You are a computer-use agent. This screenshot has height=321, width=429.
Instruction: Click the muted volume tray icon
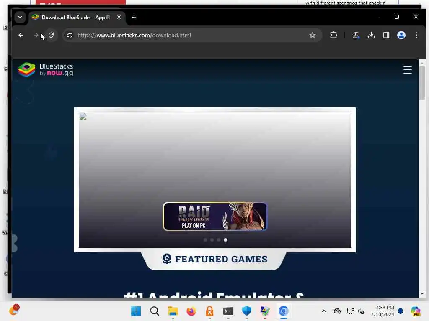[361, 311]
